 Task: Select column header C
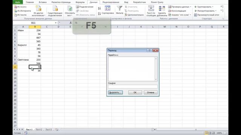click(x=47, y=27)
